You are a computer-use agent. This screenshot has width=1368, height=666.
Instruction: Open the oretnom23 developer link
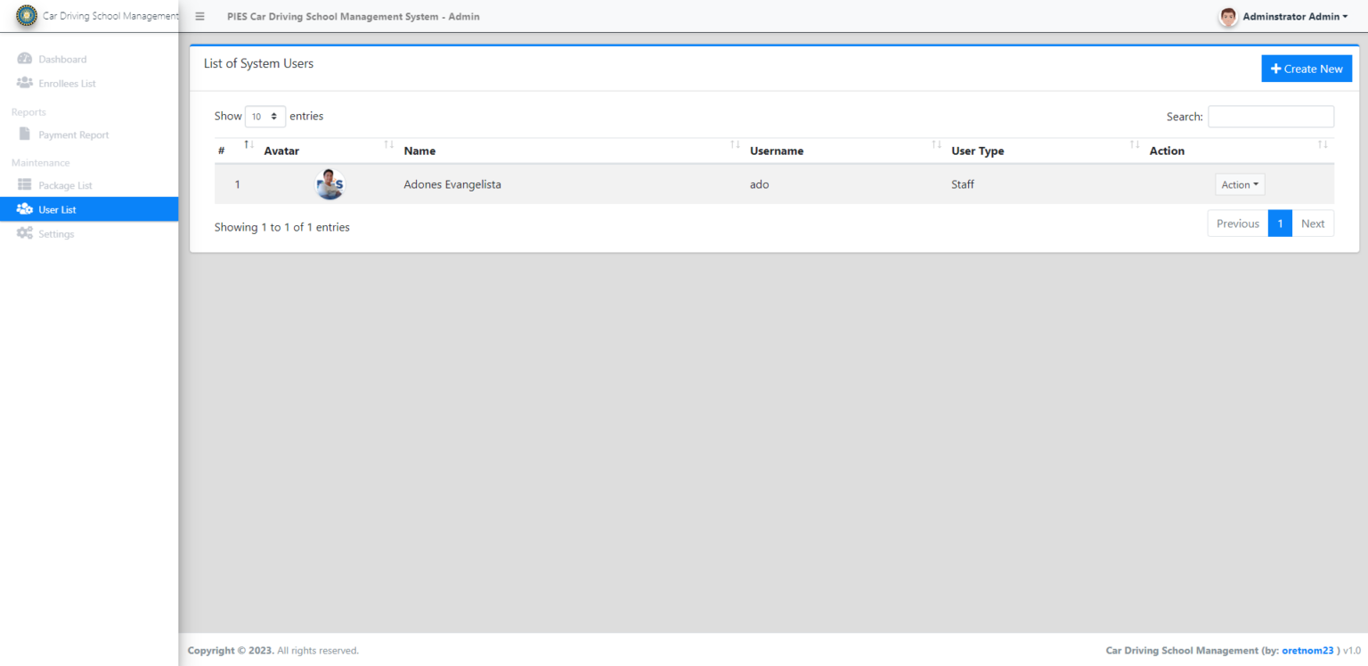(1308, 650)
